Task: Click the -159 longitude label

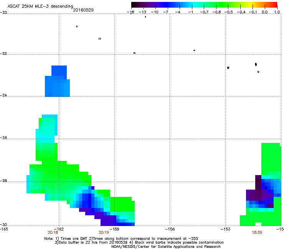Action: (114, 229)
